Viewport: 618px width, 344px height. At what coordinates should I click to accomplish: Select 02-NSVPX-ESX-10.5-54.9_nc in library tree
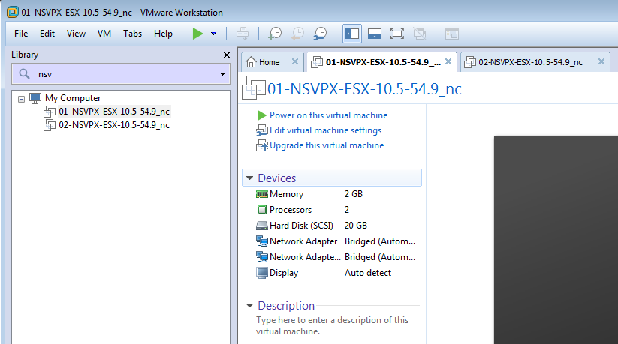click(x=114, y=125)
